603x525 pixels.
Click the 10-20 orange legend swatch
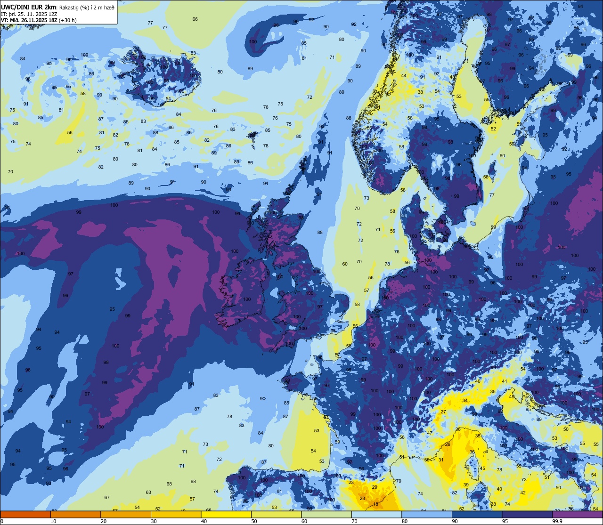click(75, 514)
